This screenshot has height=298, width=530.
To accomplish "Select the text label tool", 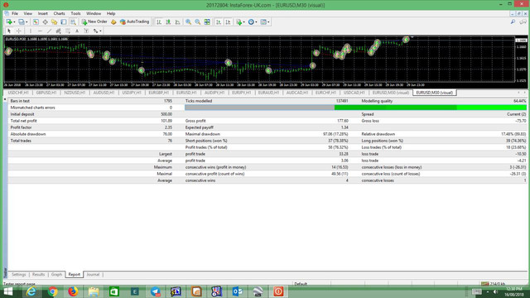I will point(86,31).
